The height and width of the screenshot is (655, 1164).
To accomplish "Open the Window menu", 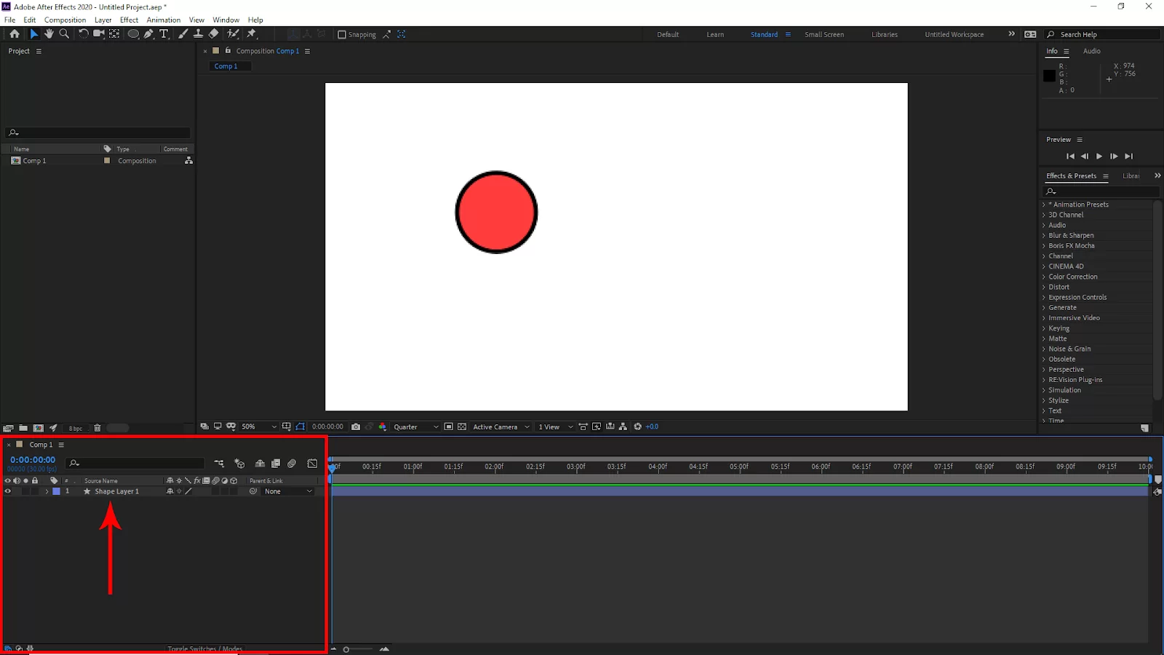I will pos(226,20).
